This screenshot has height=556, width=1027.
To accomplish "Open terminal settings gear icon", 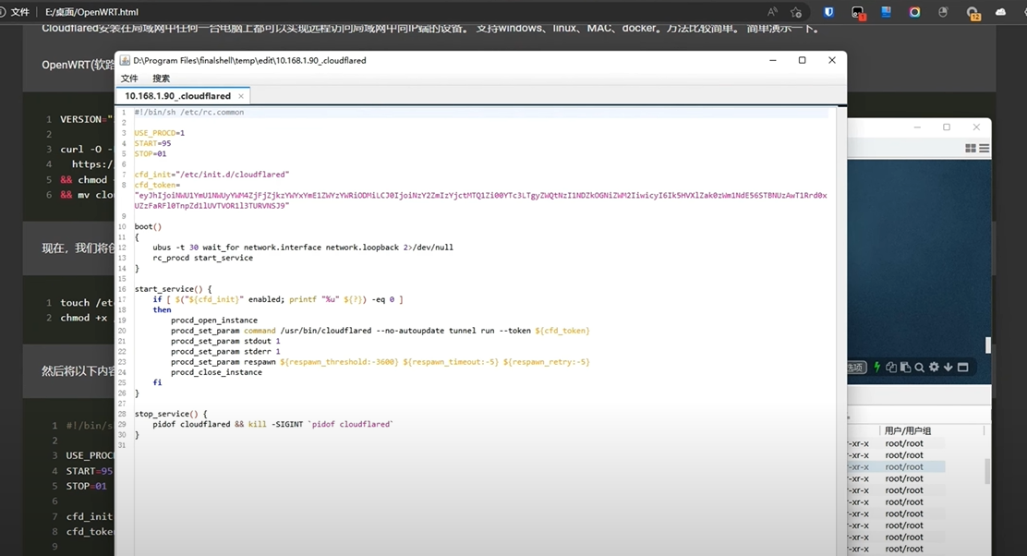I will pyautogui.click(x=934, y=368).
